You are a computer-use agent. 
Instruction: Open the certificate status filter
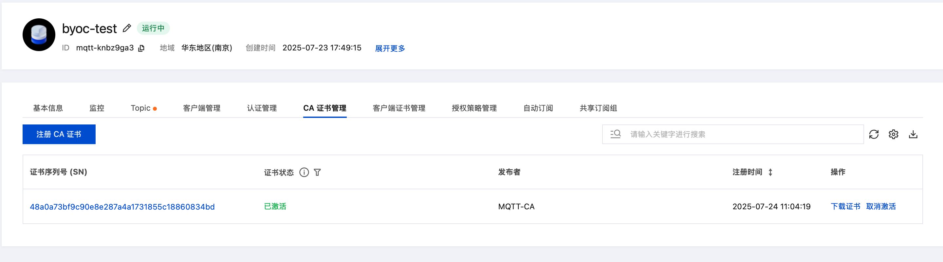click(317, 172)
